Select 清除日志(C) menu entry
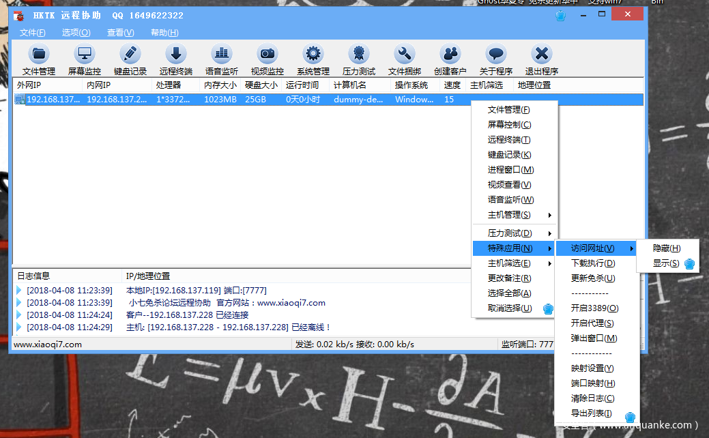Viewport: 709px width, 438px height. [592, 398]
